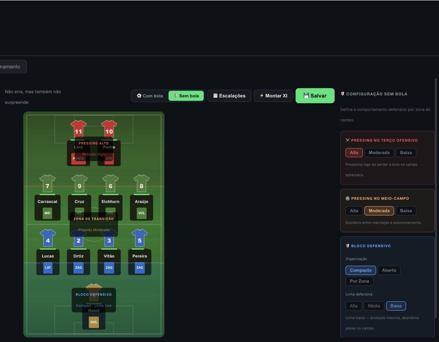Click the MEI position badge under Carrascal
This screenshot has width=439, height=342.
[47, 213]
